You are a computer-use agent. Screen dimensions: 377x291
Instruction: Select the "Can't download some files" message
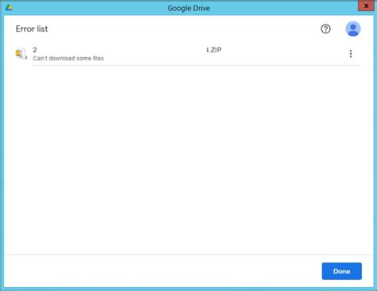click(x=68, y=59)
